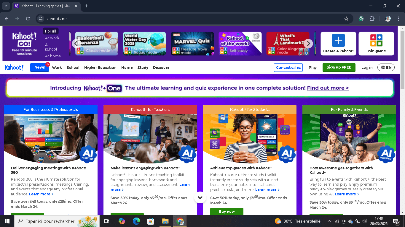This screenshot has height=227, width=405.
Task: Click the Kahoot! logo to go home
Action: [14, 67]
